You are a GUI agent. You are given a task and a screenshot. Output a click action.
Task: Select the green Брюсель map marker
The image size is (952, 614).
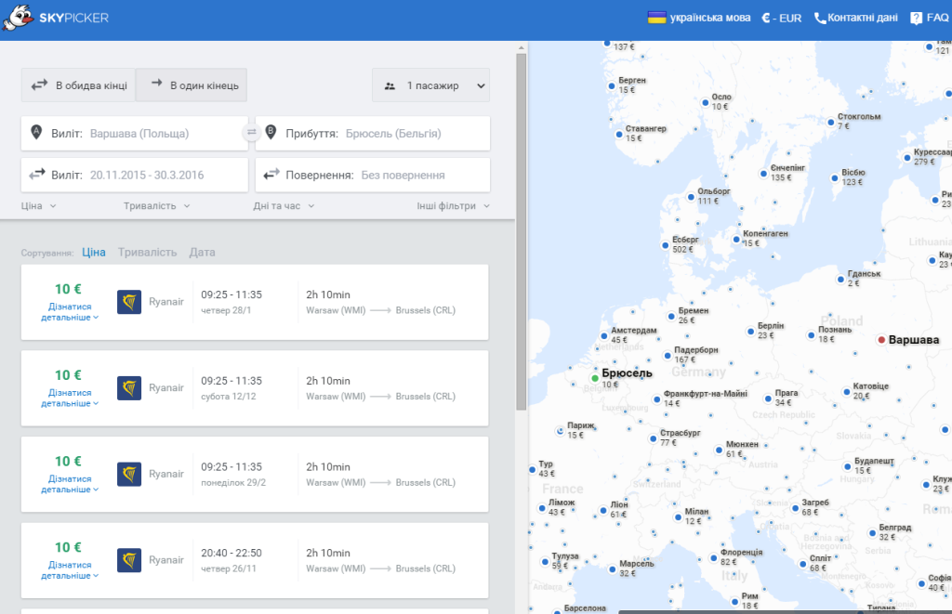[x=595, y=378]
